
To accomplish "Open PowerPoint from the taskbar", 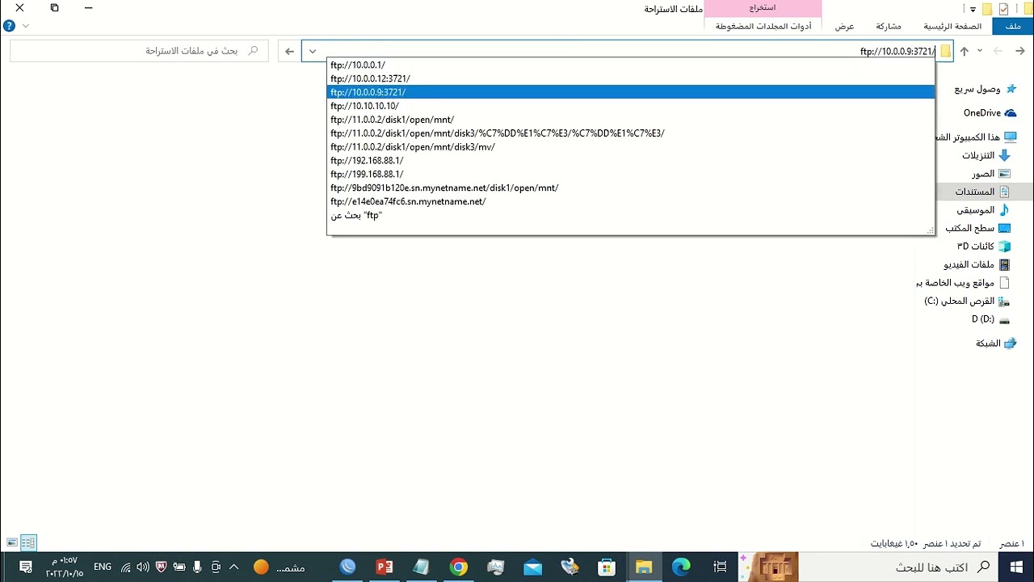I will pos(385,567).
